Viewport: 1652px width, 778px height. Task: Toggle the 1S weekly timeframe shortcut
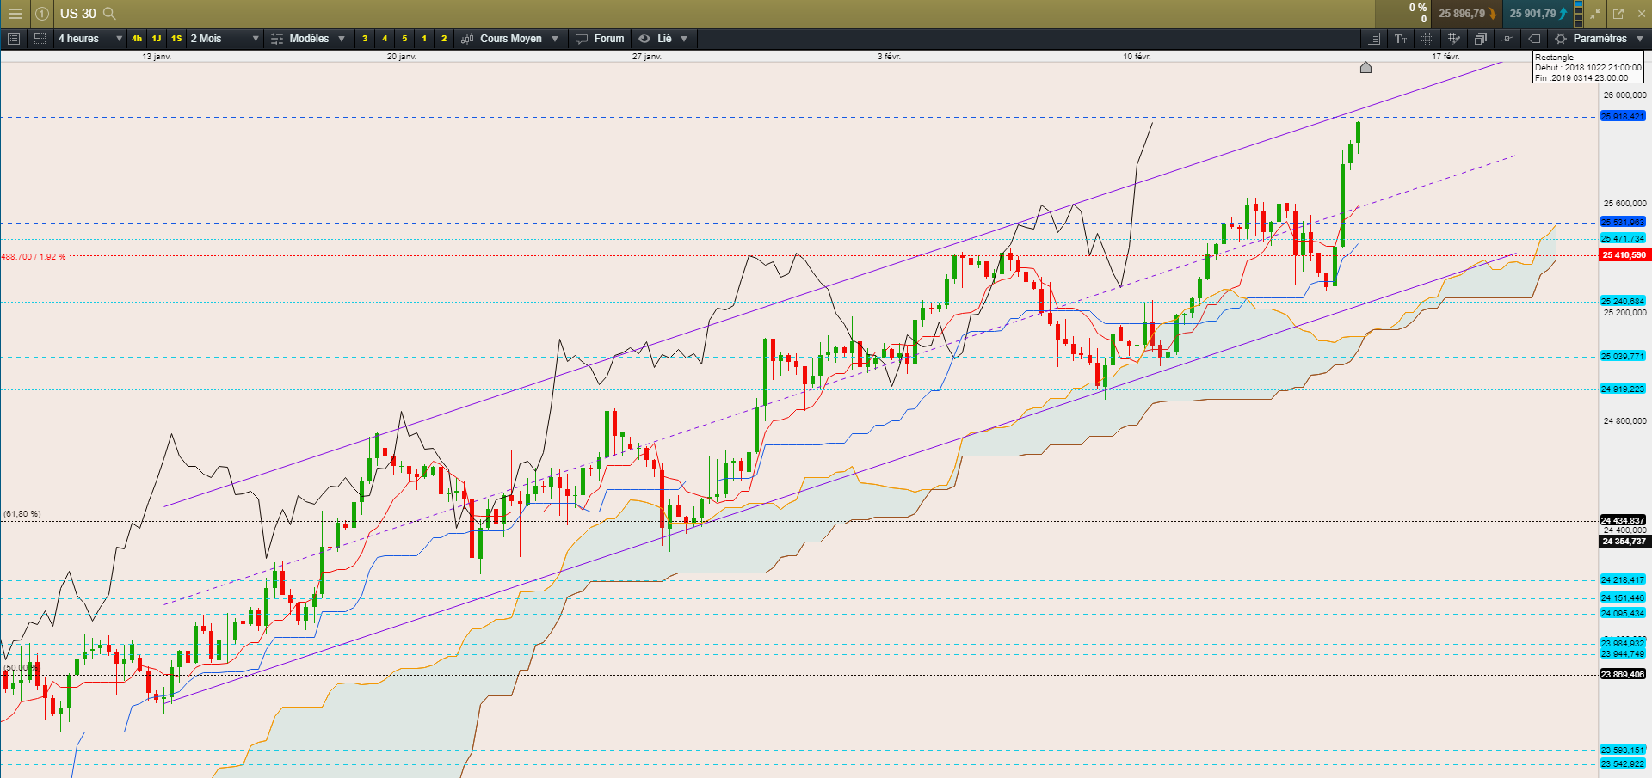tap(176, 39)
